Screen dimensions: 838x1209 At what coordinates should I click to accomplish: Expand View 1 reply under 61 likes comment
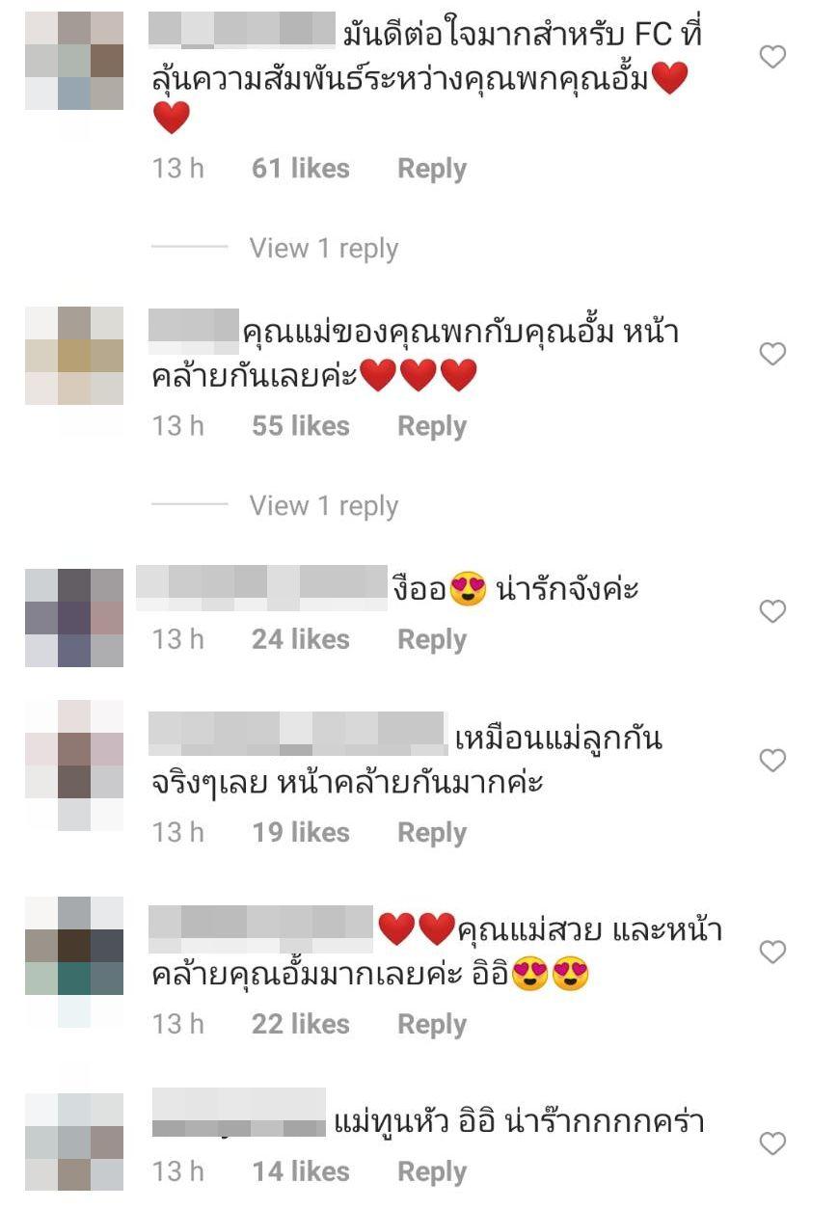click(x=323, y=249)
